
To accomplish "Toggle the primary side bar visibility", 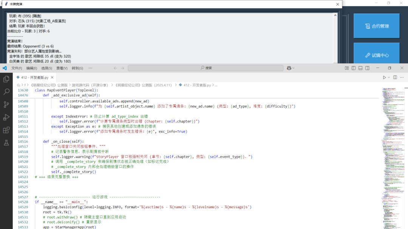I will click(x=354, y=68).
